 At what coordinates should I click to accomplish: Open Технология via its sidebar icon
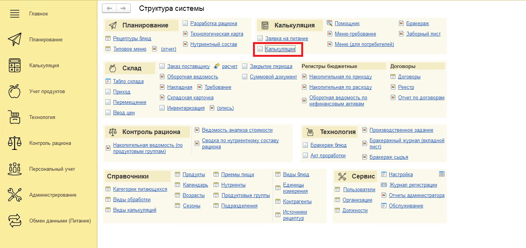[14, 117]
